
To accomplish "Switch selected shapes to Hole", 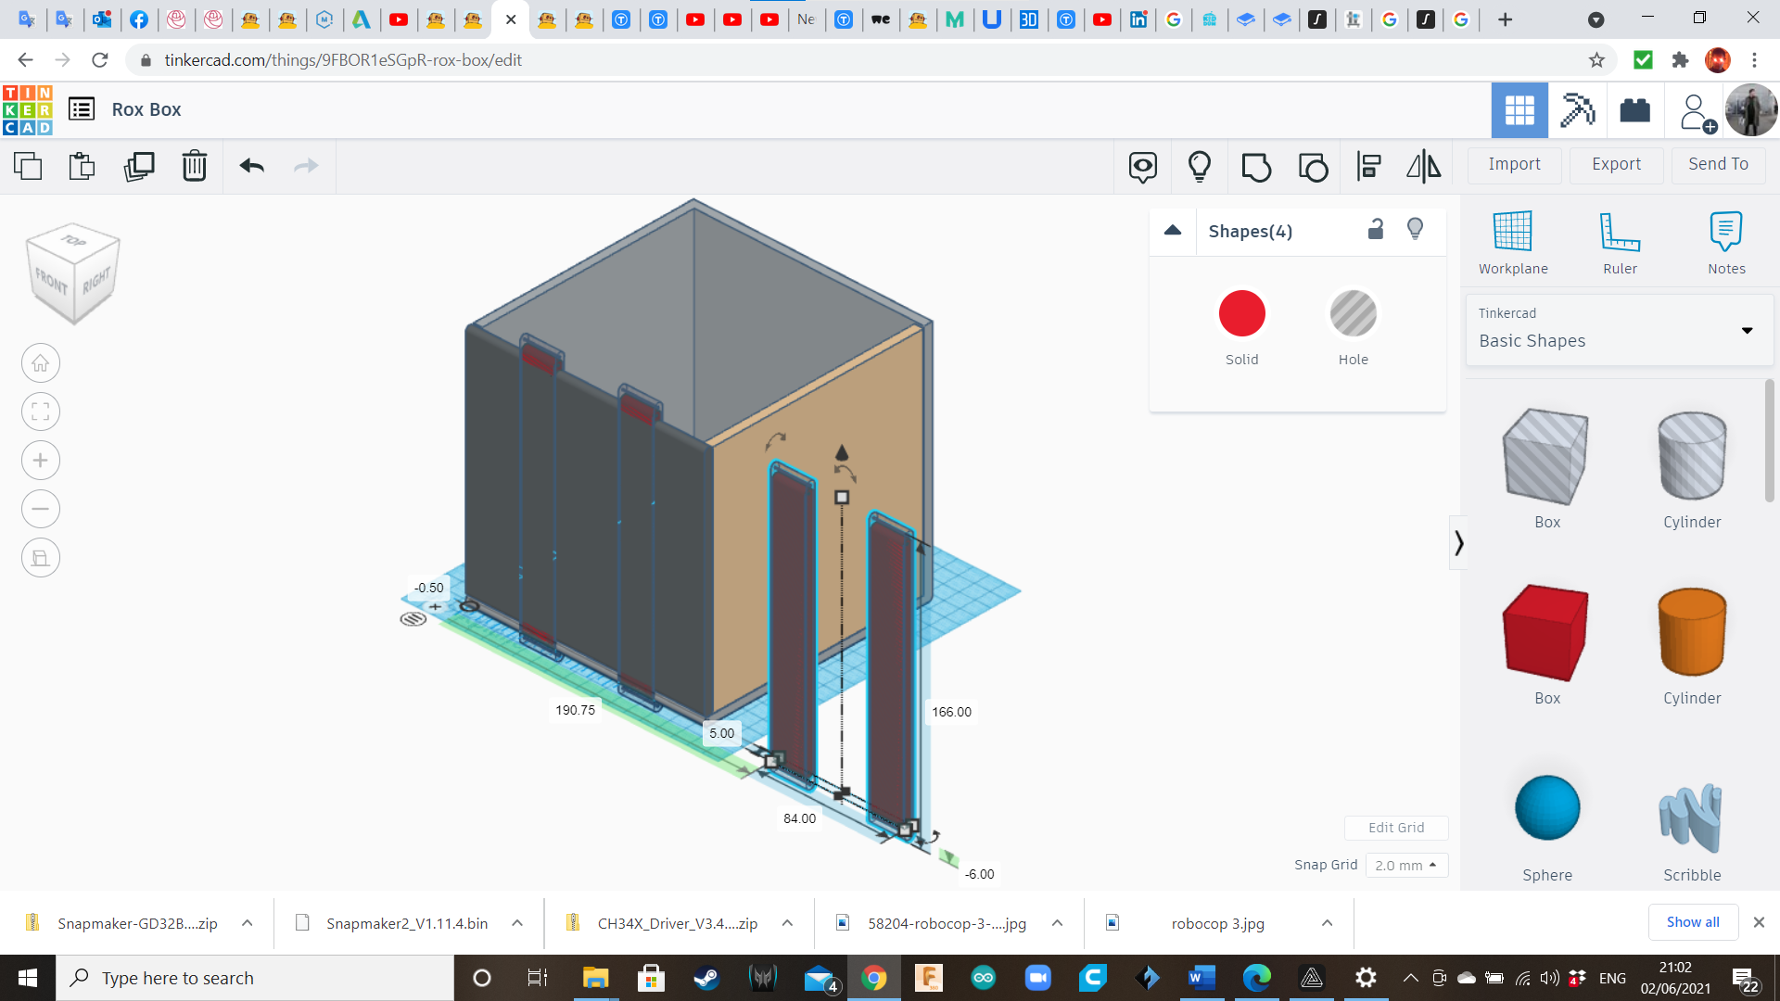I will click(x=1353, y=314).
